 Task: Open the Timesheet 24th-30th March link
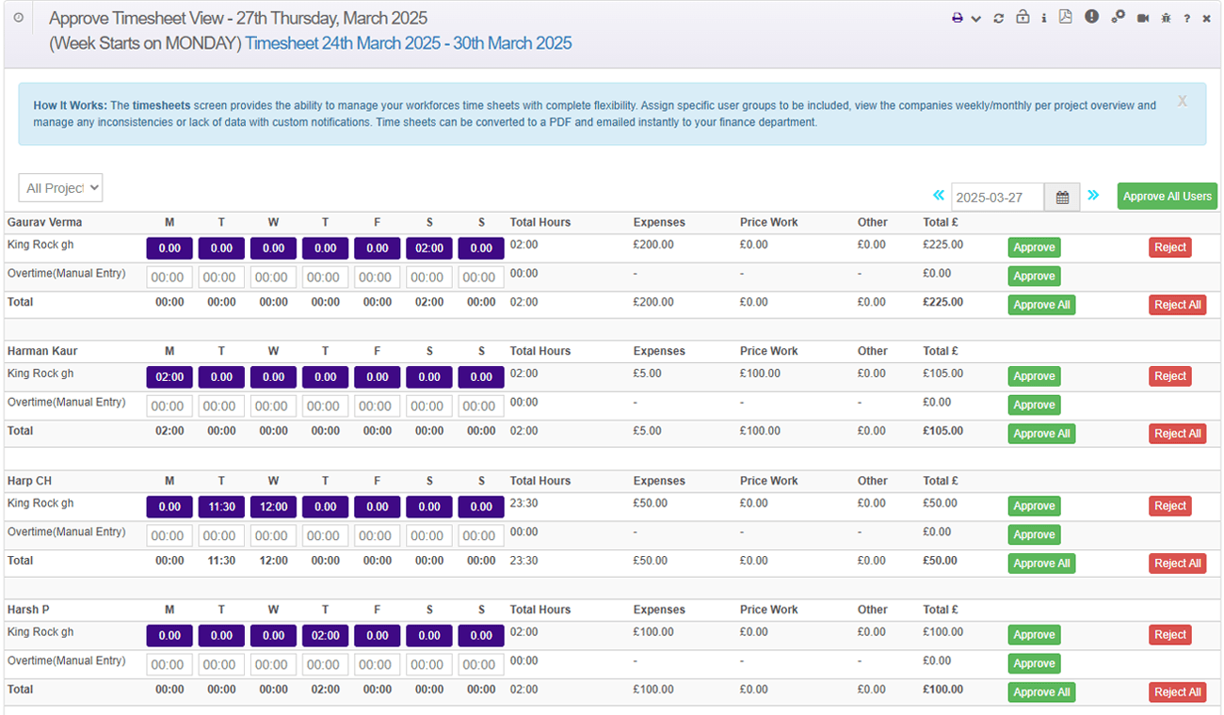407,43
